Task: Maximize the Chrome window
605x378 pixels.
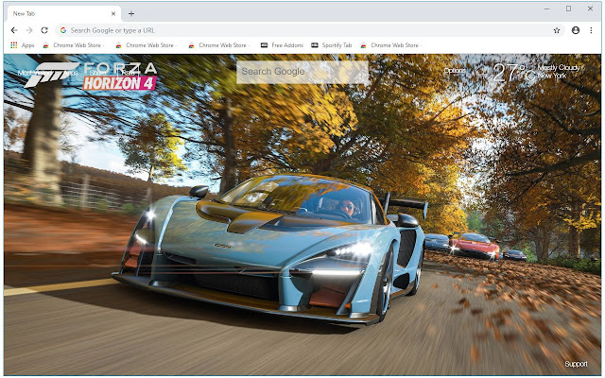Action: [568, 9]
